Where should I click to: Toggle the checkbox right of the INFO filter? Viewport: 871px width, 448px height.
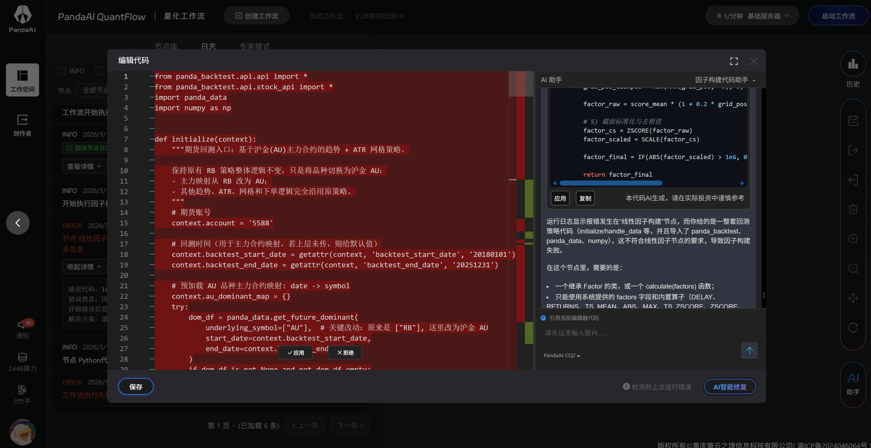pyautogui.click(x=99, y=71)
